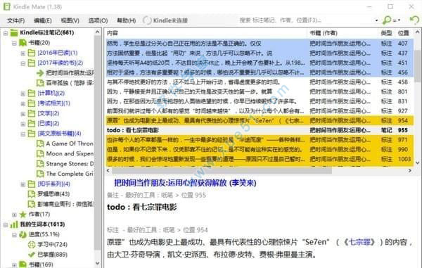Viewport: 422px width, 268px height.
Task: Click the book title 把时间当作朋友 heading
Action: point(185,183)
